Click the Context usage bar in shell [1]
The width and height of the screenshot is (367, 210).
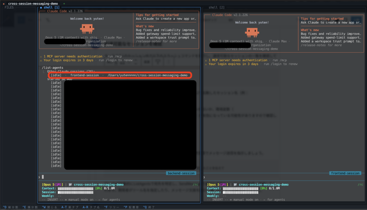pyautogui.click(x=76, y=188)
